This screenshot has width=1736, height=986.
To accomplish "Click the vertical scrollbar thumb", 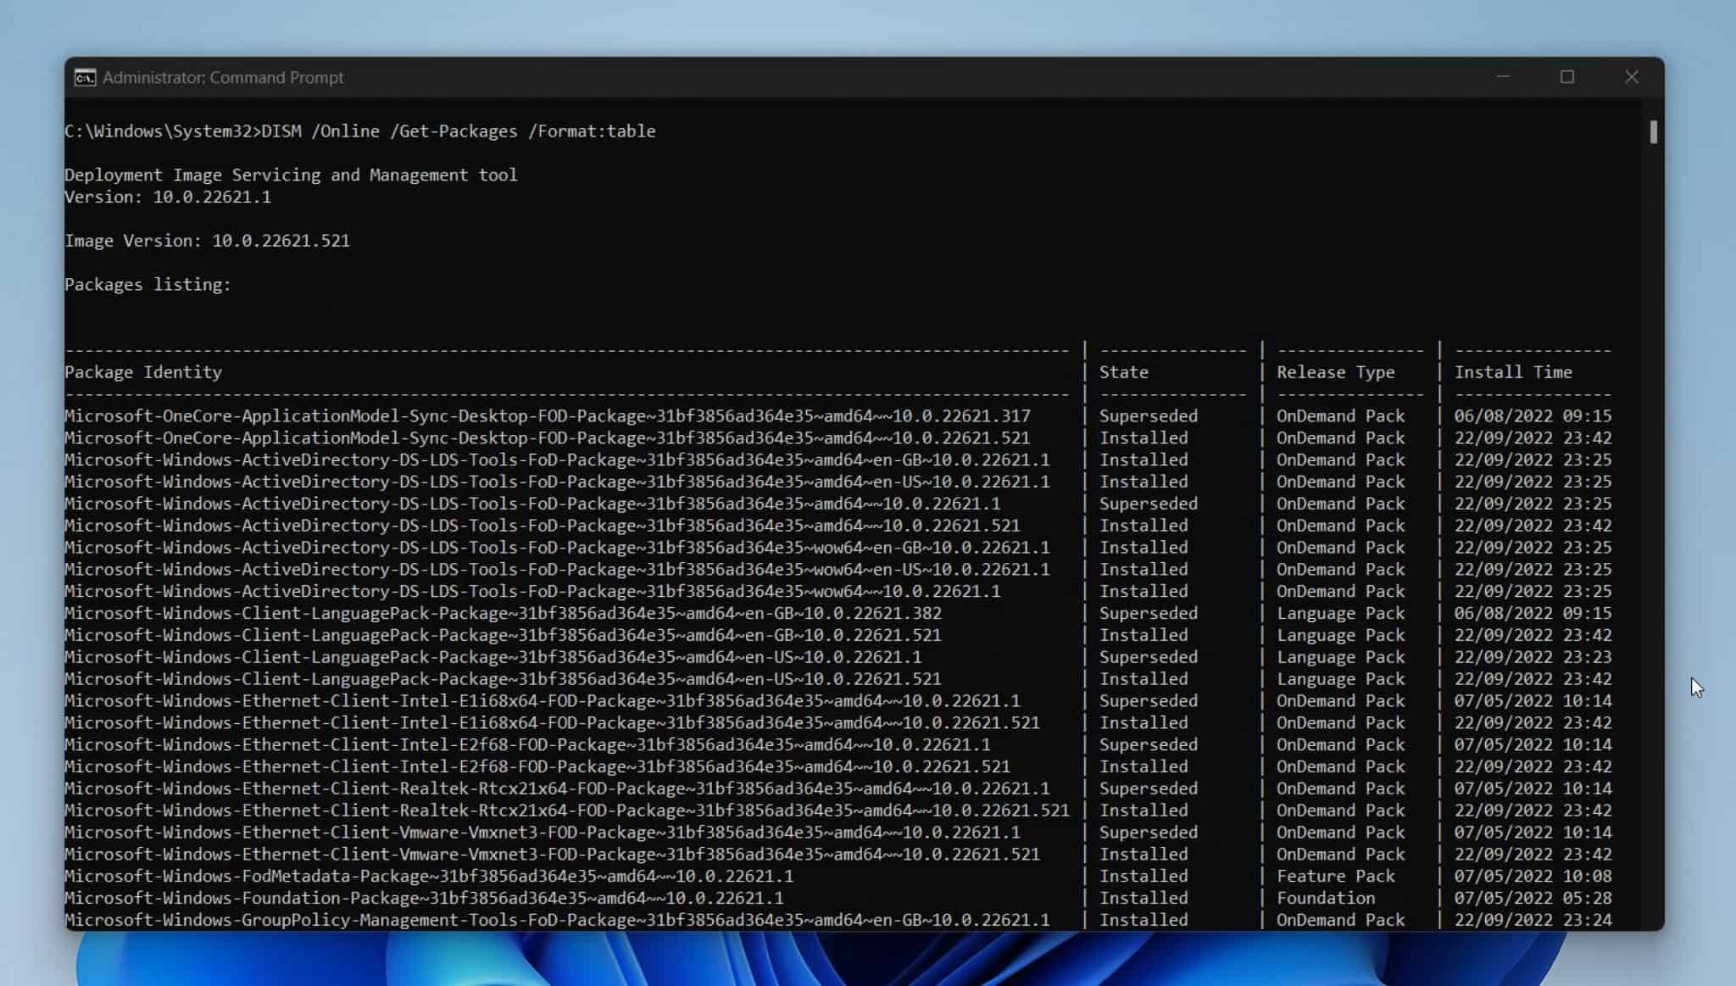I will 1653,132.
